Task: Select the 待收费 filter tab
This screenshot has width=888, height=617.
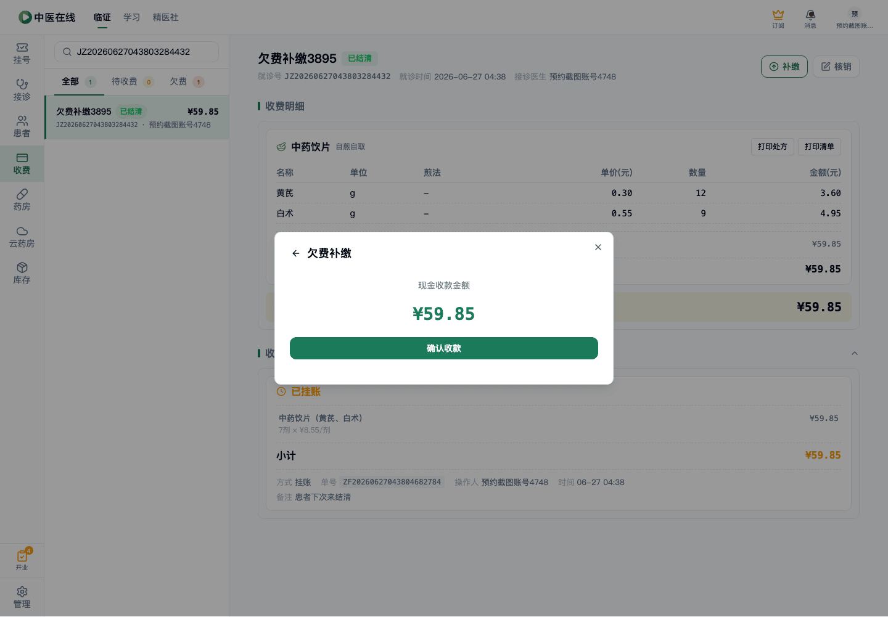Action: pos(133,81)
